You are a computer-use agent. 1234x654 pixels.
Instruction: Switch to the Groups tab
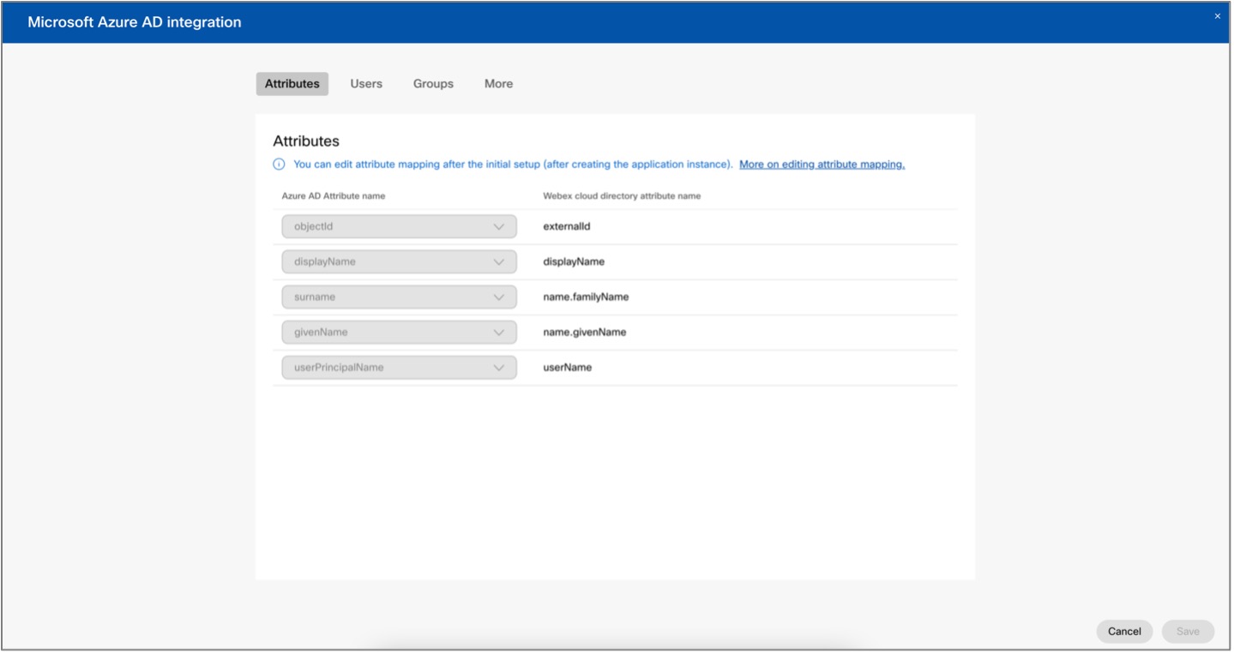pyautogui.click(x=431, y=83)
